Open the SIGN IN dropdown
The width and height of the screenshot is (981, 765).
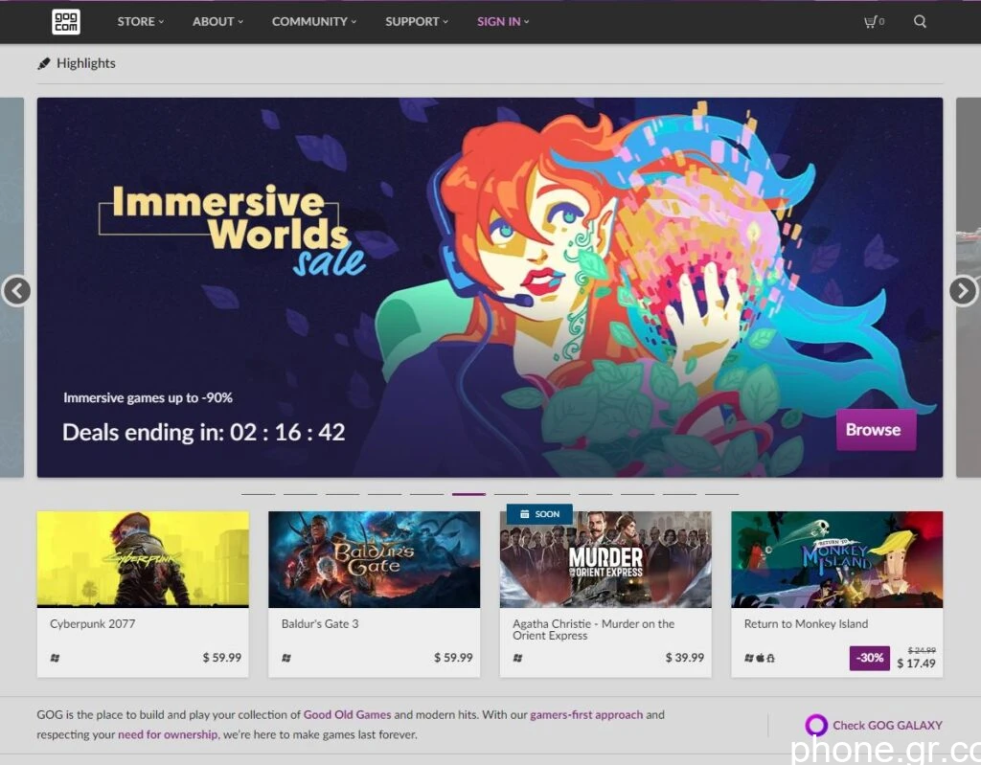click(503, 21)
